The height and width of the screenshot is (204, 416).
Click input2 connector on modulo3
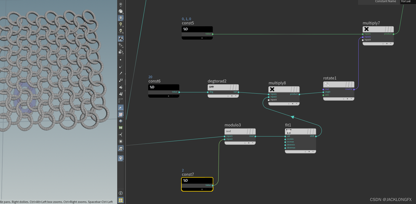click(225, 139)
